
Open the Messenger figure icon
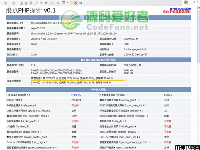pyautogui.click(x=80, y=3)
